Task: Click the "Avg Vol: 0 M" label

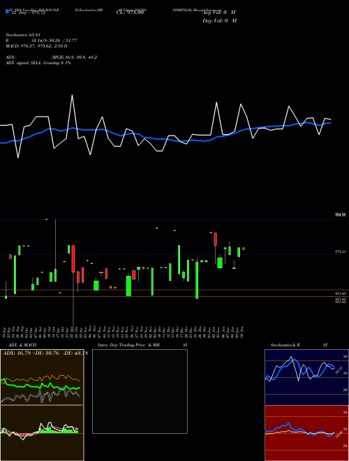Action: pyautogui.click(x=219, y=13)
